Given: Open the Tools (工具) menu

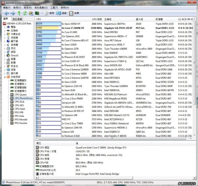Looking at the screenshot, I should click(54, 8).
